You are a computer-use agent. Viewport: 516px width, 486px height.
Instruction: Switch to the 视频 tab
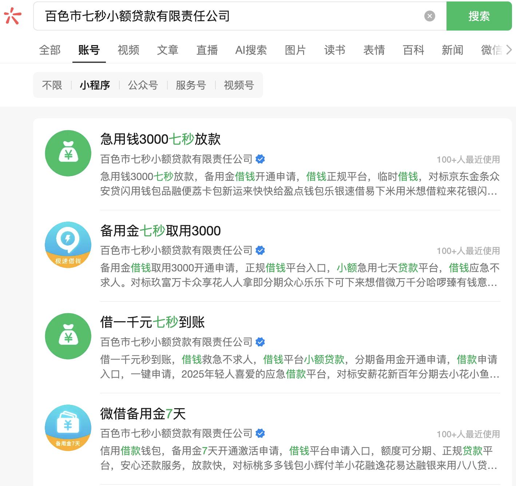(x=128, y=50)
